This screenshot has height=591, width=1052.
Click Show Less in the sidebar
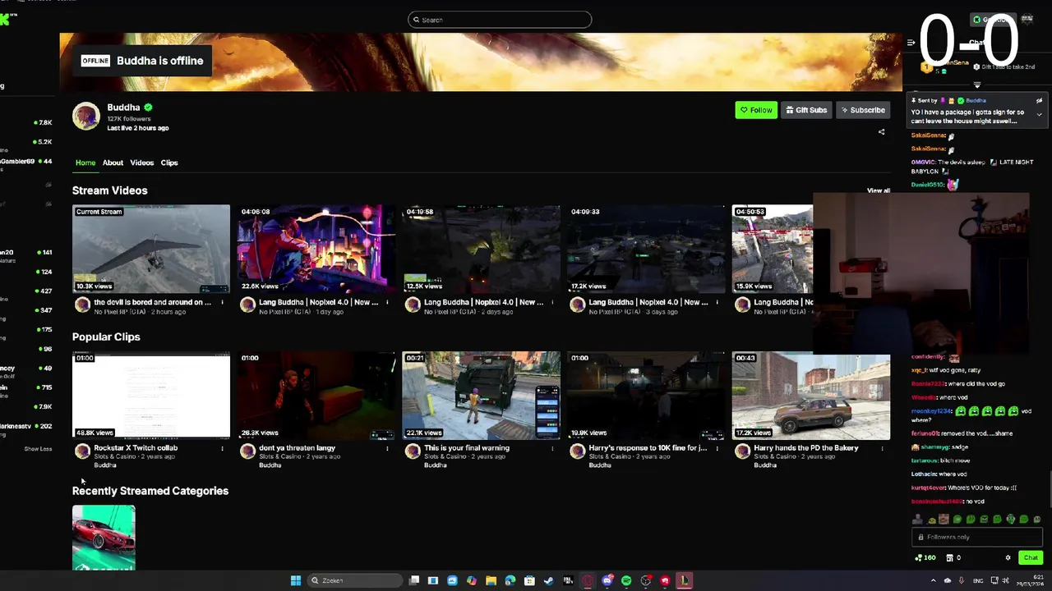pos(38,449)
